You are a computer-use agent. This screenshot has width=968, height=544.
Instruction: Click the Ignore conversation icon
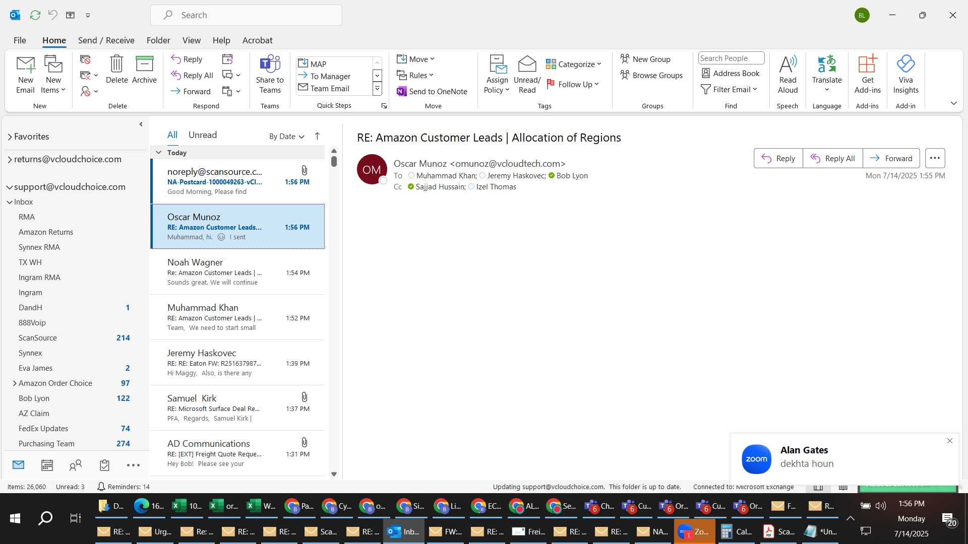click(85, 59)
